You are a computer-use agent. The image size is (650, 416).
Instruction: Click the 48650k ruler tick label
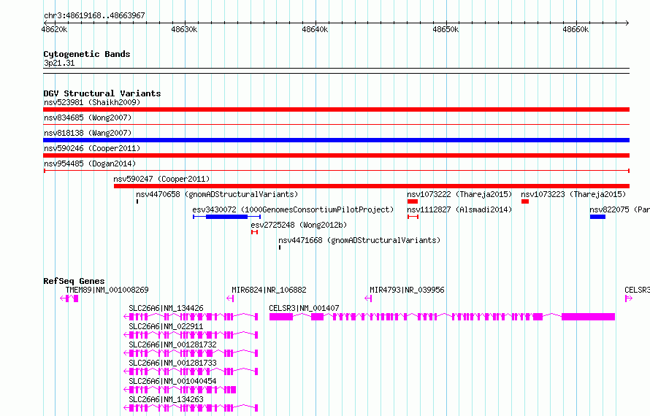[446, 29]
